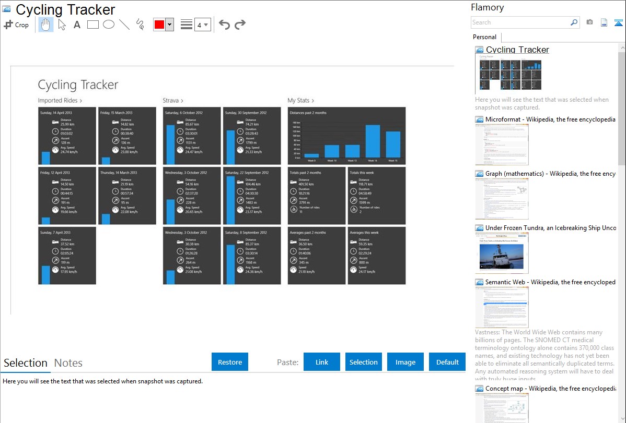This screenshot has height=423, width=626.
Task: Open the line thickness dropdown
Action: pyautogui.click(x=202, y=25)
